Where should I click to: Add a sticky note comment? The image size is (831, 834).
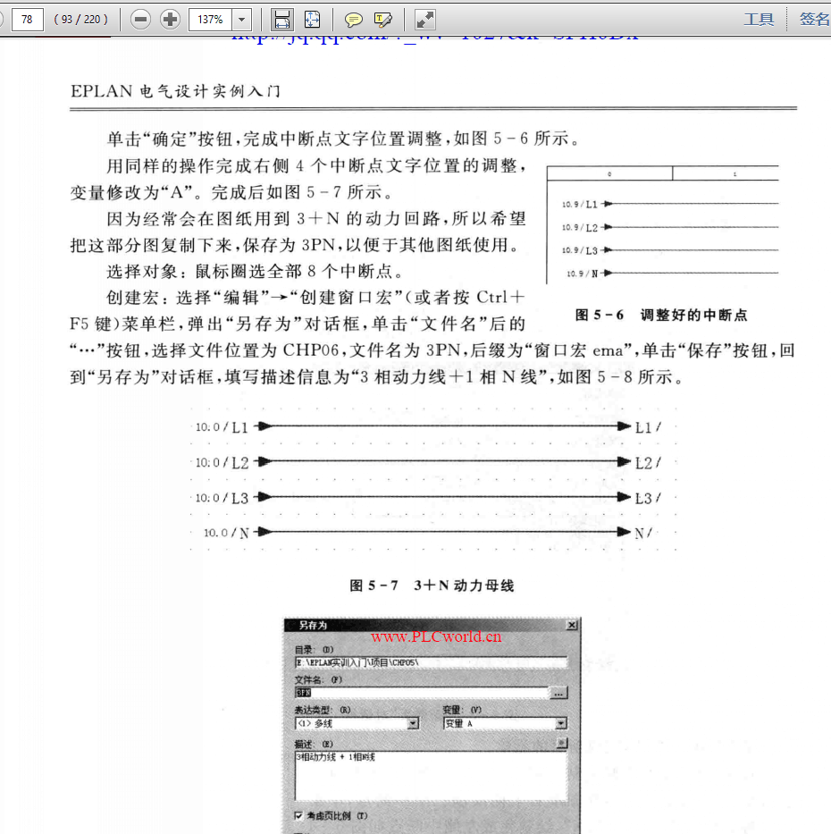click(353, 21)
